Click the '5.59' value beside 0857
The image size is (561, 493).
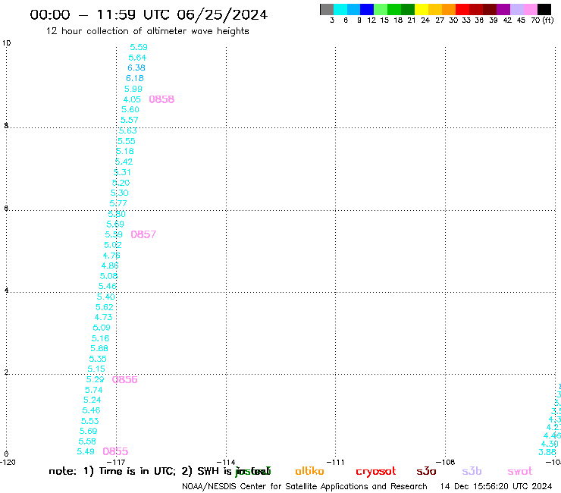pyautogui.click(x=114, y=234)
